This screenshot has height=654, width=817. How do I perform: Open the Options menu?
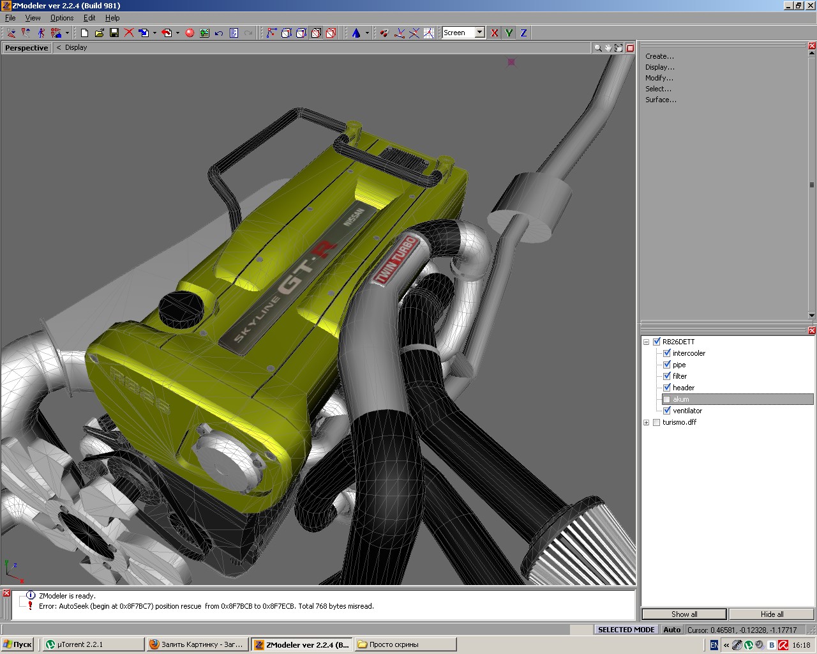click(x=62, y=18)
